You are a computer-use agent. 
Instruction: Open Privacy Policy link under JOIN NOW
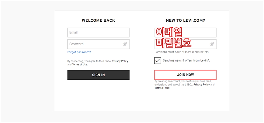[202, 85]
